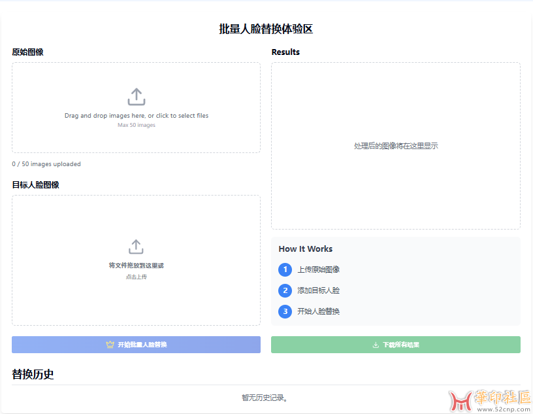Screen dimensions: 533x414
Task: Select the blue step 1 circle
Action: click(285, 269)
